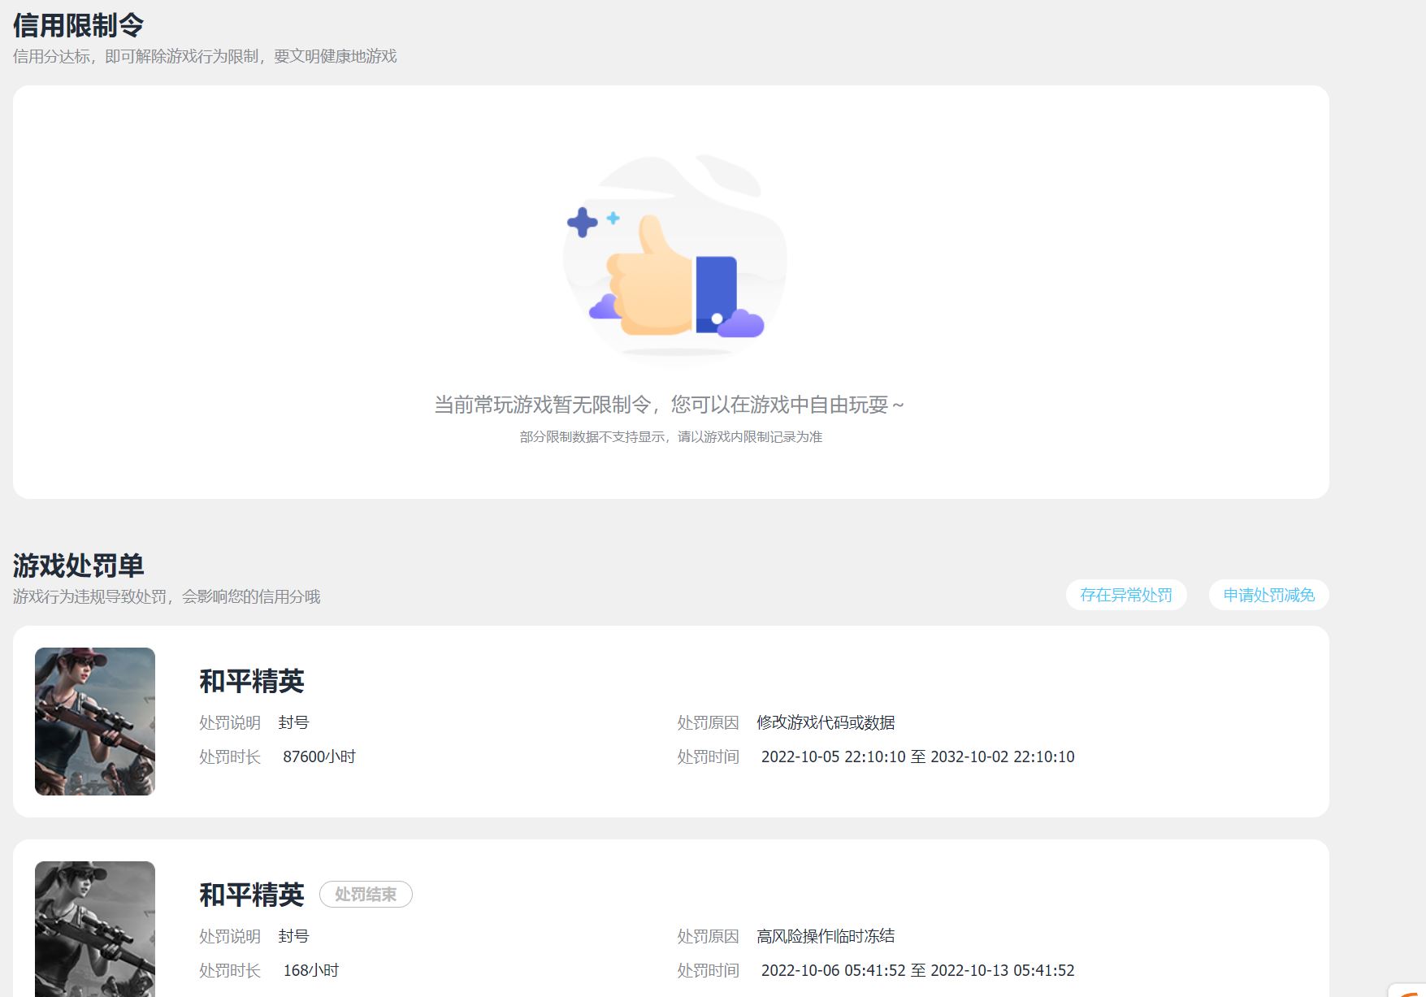1426x997 pixels.
Task: Click the 信用限制令 page heading
Action: [76, 26]
